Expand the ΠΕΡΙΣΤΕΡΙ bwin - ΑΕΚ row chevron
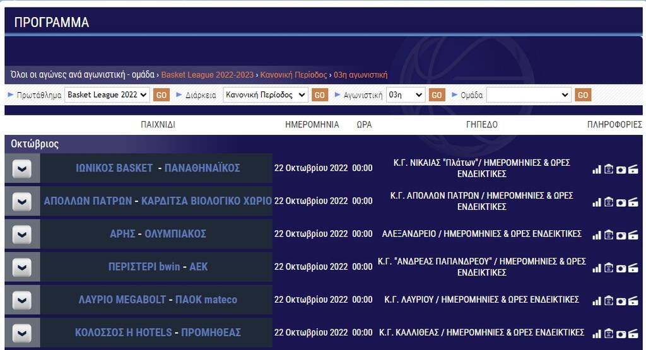The width and height of the screenshot is (646, 350). pos(22,267)
